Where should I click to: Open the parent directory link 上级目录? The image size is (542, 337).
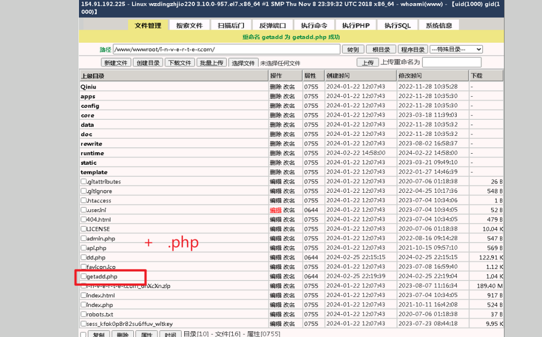(x=93, y=76)
